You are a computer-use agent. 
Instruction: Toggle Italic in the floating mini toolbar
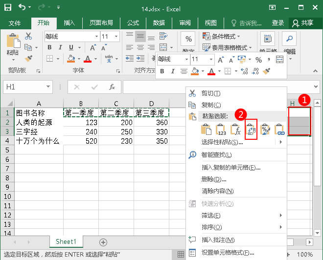(172, 71)
